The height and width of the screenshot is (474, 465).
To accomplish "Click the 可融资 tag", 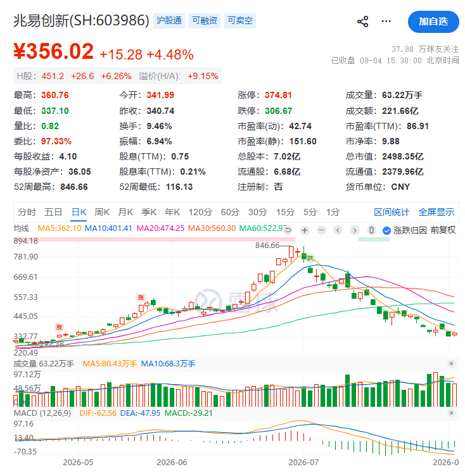I will tap(205, 21).
